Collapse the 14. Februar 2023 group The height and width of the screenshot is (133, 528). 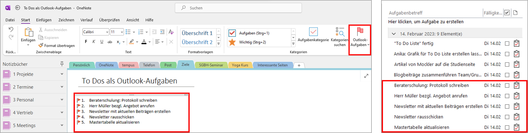394,34
